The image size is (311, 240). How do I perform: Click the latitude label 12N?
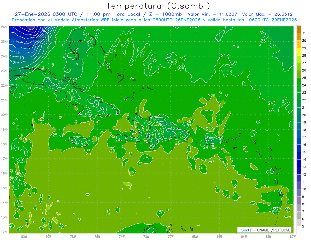(4, 232)
